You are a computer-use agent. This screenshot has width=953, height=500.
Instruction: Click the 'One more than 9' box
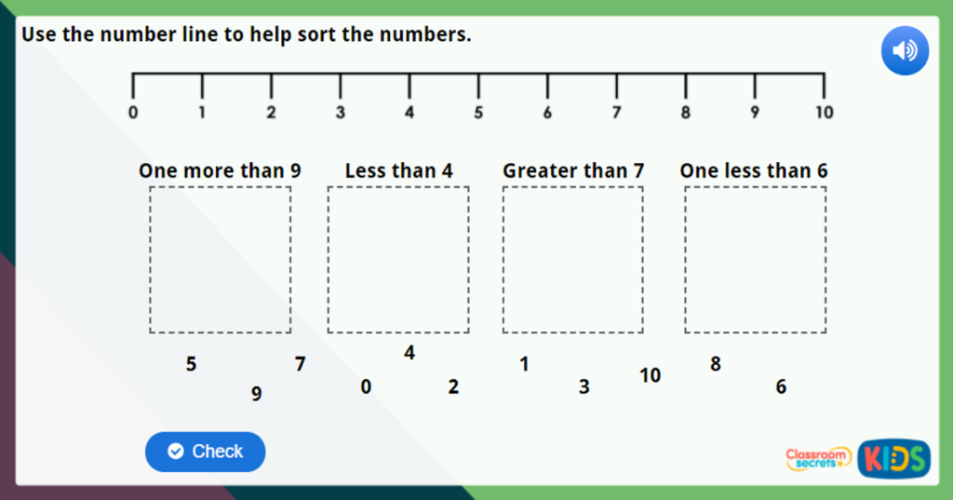click(220, 260)
